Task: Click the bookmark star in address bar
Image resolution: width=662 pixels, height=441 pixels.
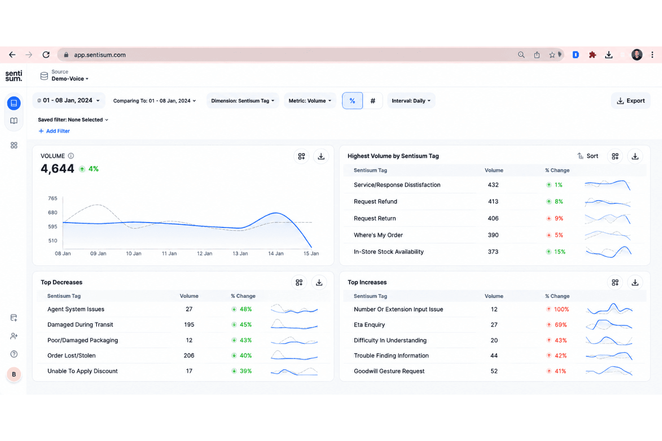Action: pyautogui.click(x=552, y=55)
